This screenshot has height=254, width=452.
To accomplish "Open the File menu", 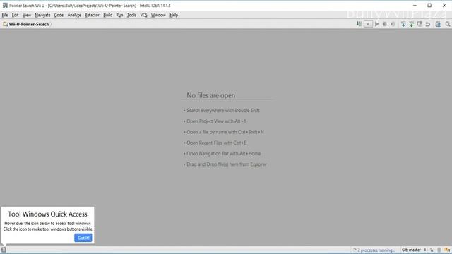I will (5, 15).
